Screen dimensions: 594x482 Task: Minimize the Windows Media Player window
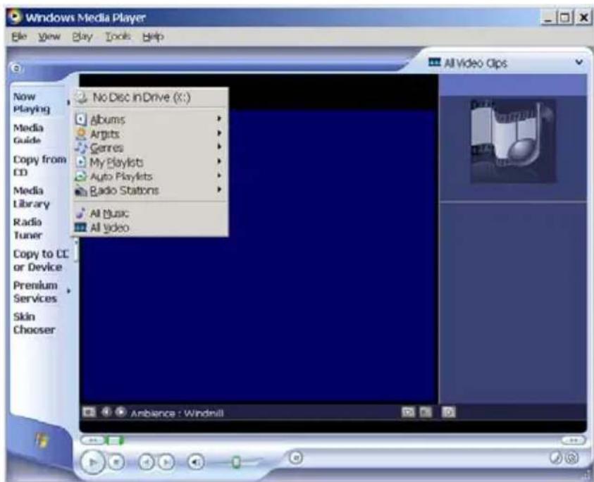pos(547,18)
